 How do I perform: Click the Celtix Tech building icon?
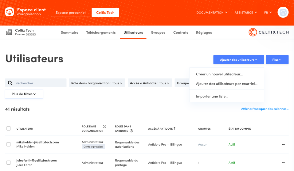(x=10, y=32)
